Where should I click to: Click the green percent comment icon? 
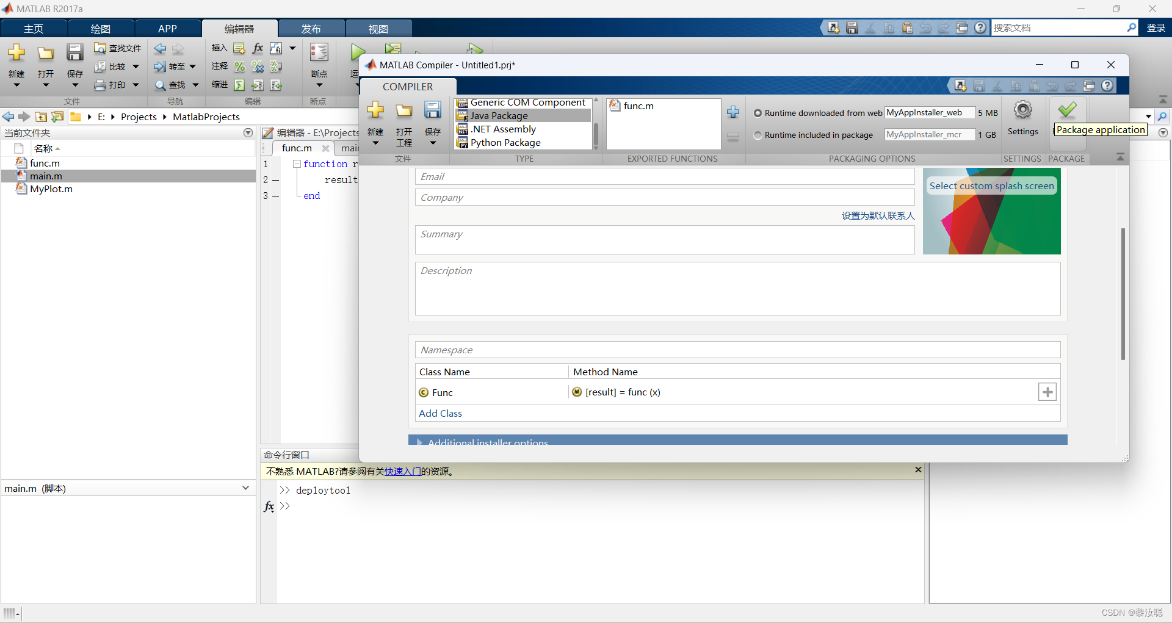pos(239,67)
